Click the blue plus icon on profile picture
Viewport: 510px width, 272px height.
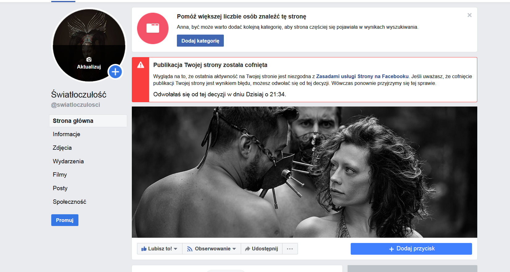click(x=115, y=72)
